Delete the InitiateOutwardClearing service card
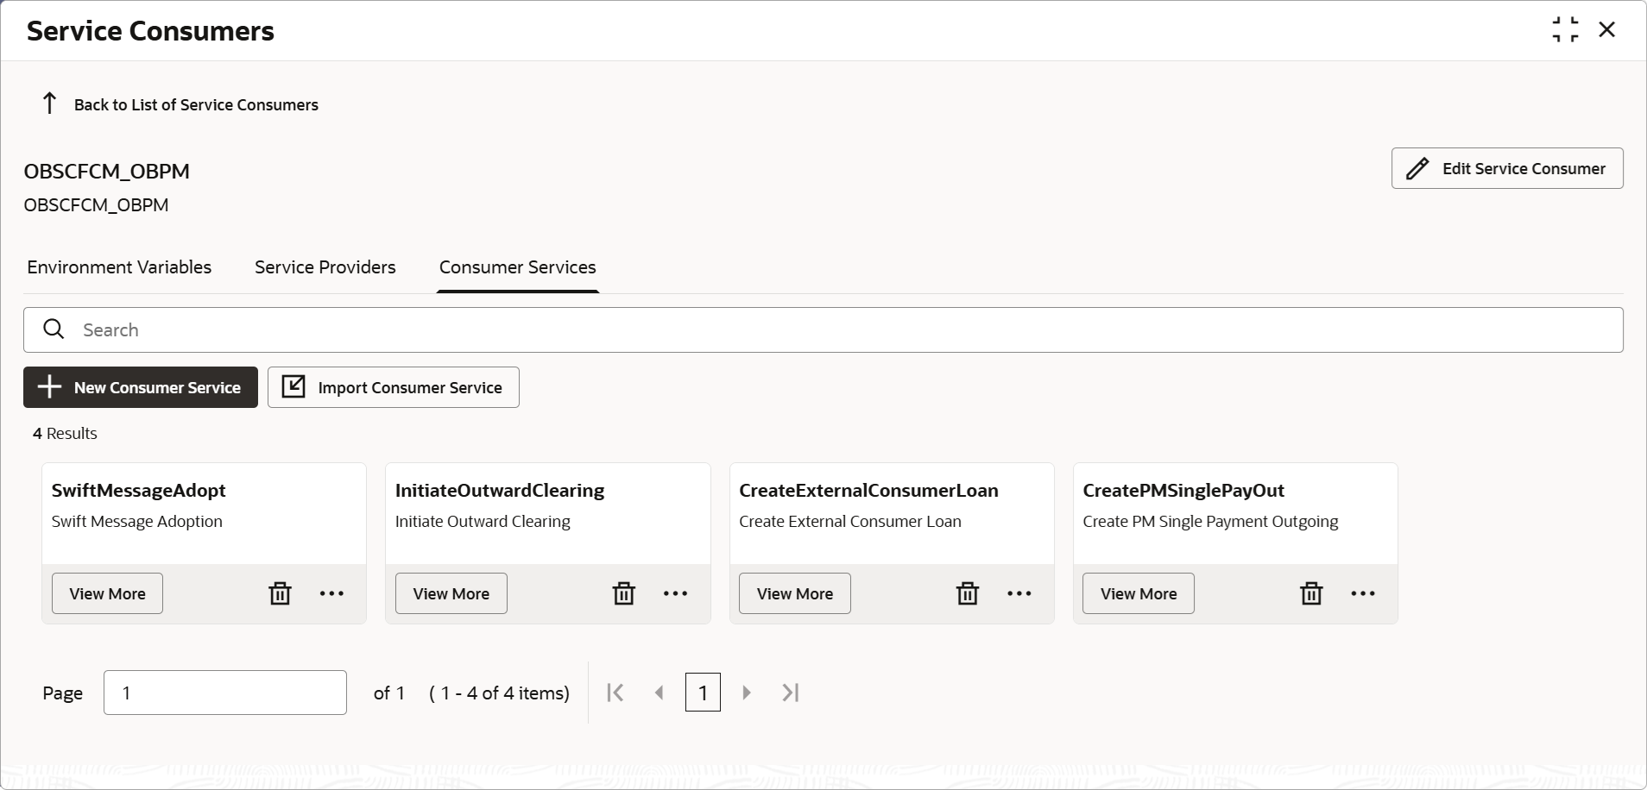1647x790 pixels. [623, 593]
